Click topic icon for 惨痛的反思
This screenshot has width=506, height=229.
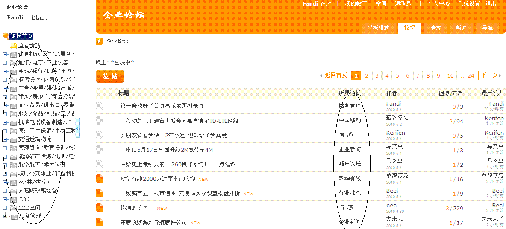click(x=100, y=208)
